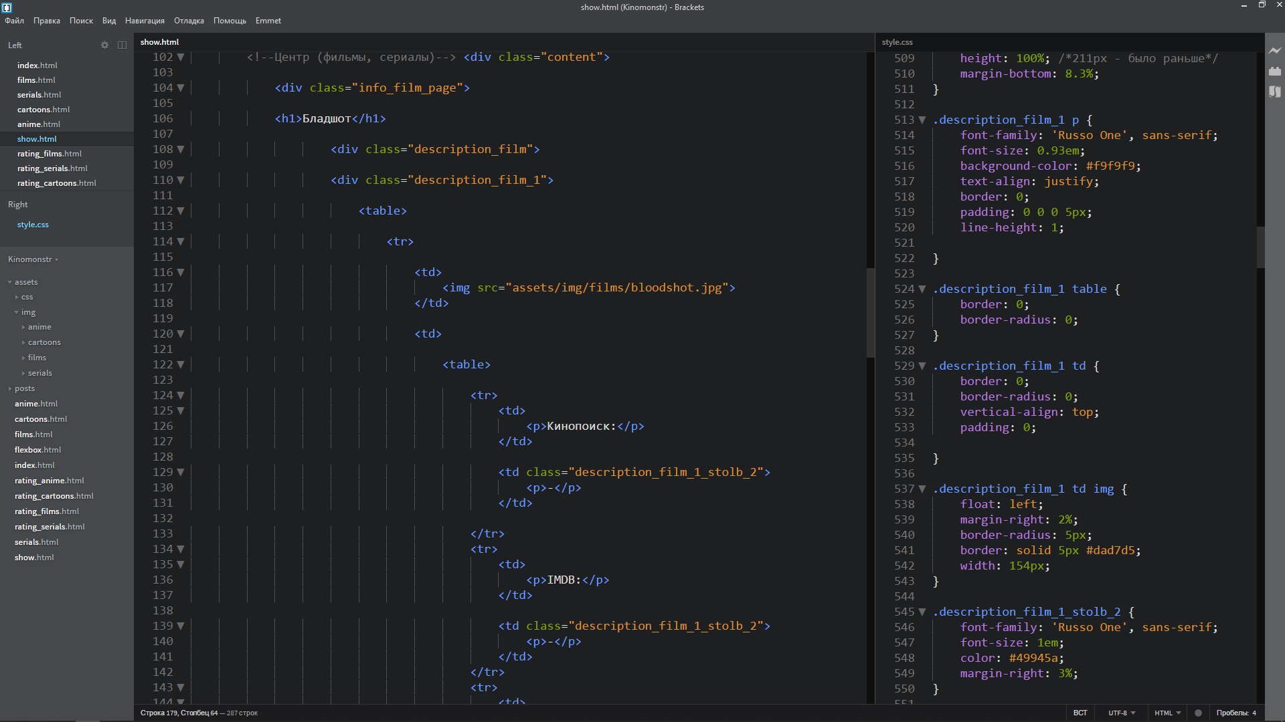Fold code at line 102

click(181, 57)
